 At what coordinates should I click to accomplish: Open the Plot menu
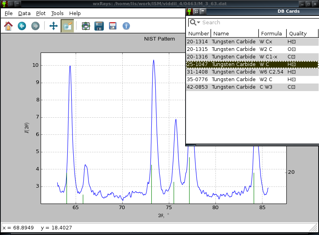(x=41, y=13)
